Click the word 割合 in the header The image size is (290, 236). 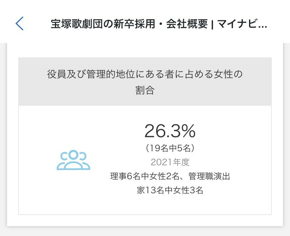(145, 90)
